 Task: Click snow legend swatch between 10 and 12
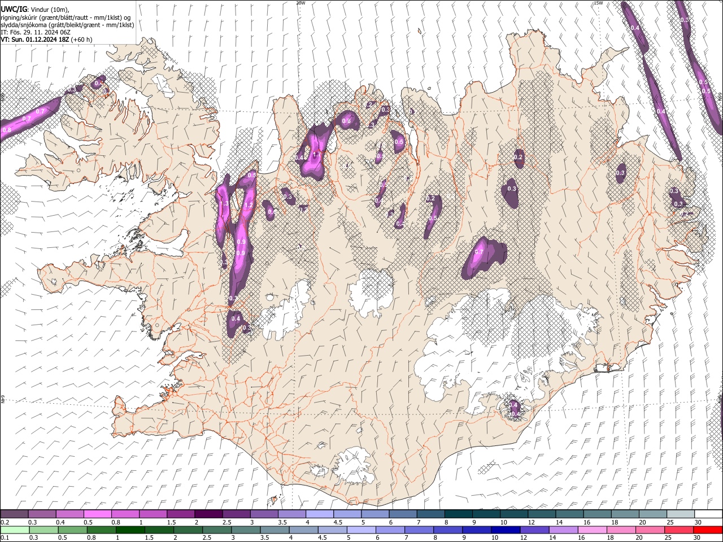pyautogui.click(x=514, y=514)
